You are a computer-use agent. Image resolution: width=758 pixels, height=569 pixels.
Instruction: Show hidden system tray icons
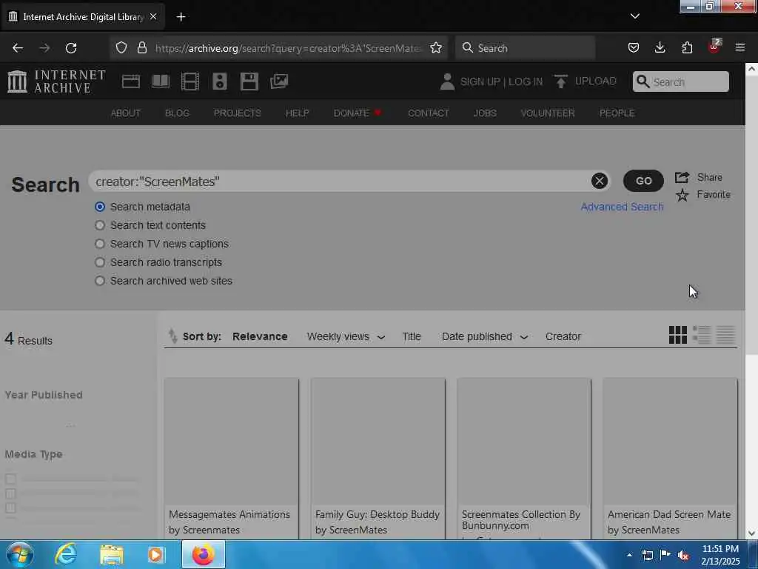629,555
